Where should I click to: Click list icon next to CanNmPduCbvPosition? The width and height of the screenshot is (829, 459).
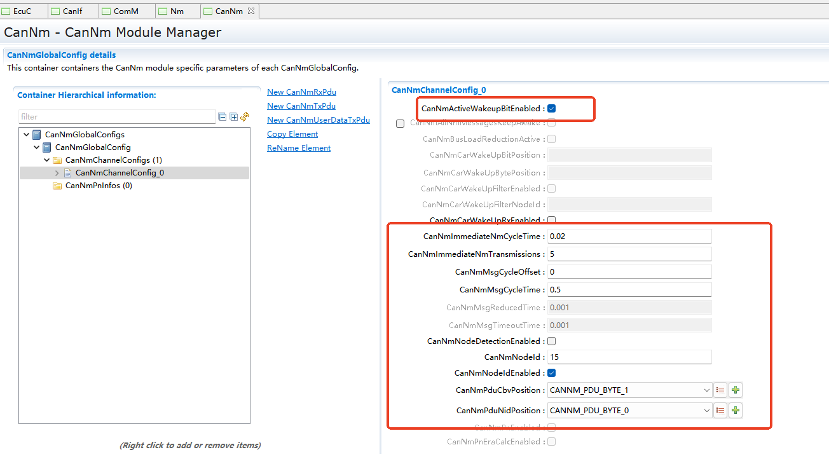(x=720, y=390)
